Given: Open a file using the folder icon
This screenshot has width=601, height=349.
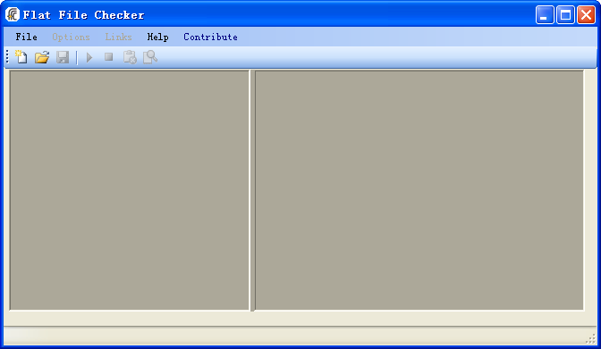Looking at the screenshot, I should coord(42,57).
